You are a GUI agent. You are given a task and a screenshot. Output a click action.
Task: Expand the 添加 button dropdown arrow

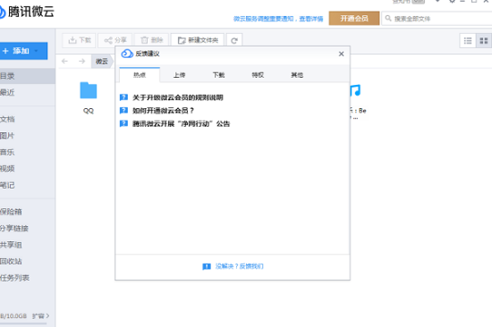(37, 51)
